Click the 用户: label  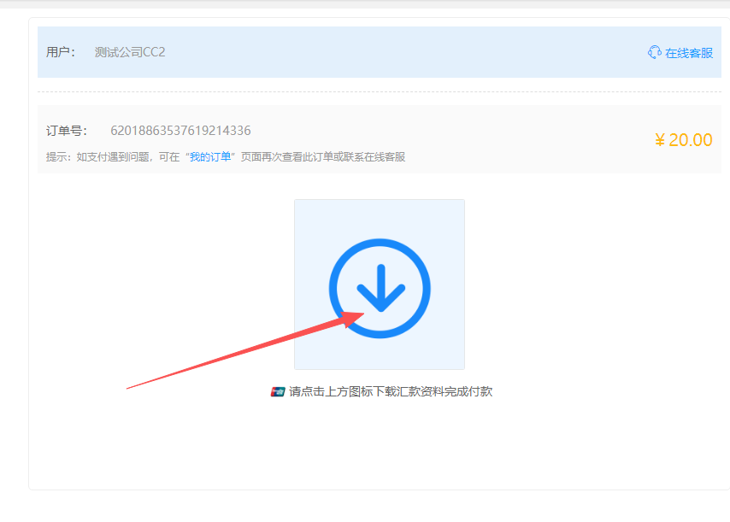pyautogui.click(x=61, y=52)
